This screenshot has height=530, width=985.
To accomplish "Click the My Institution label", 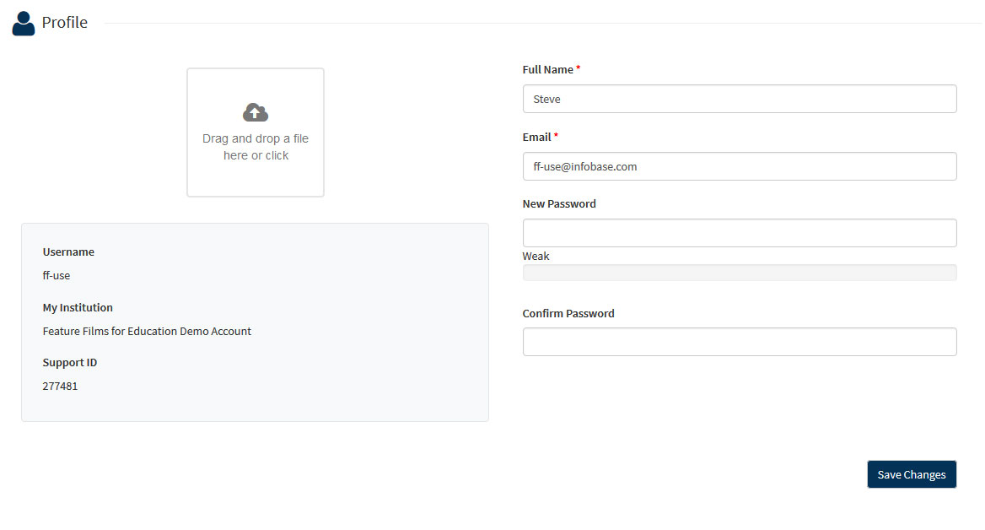I will (78, 307).
